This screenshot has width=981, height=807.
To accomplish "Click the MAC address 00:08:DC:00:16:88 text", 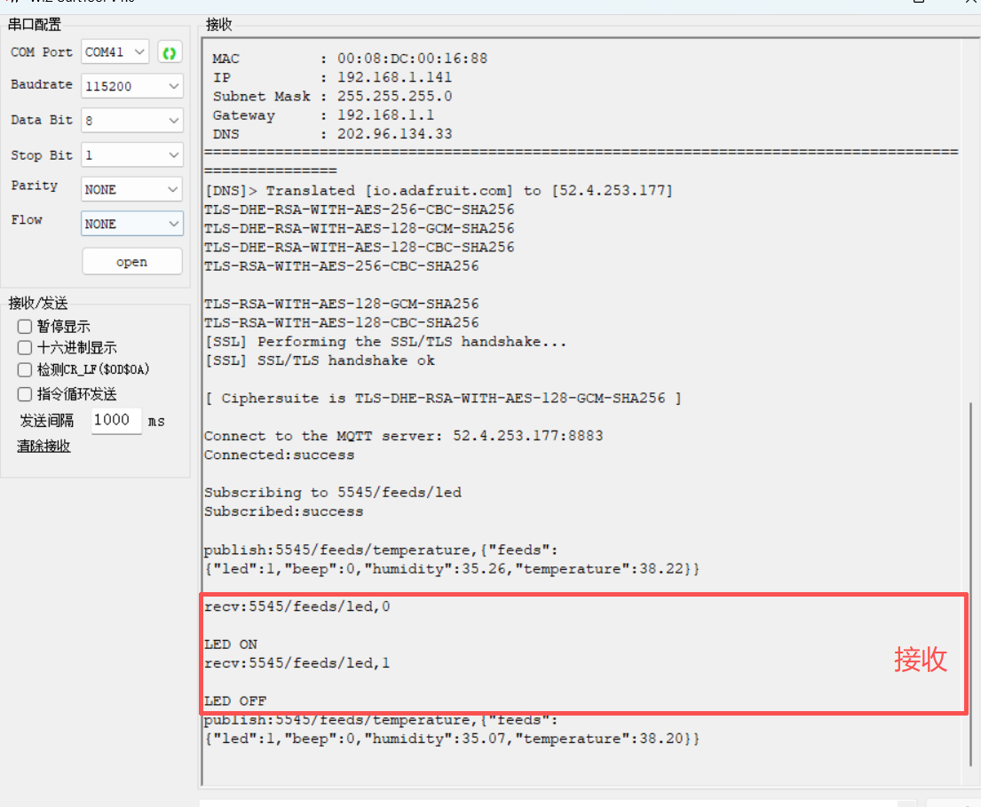I will coord(412,59).
